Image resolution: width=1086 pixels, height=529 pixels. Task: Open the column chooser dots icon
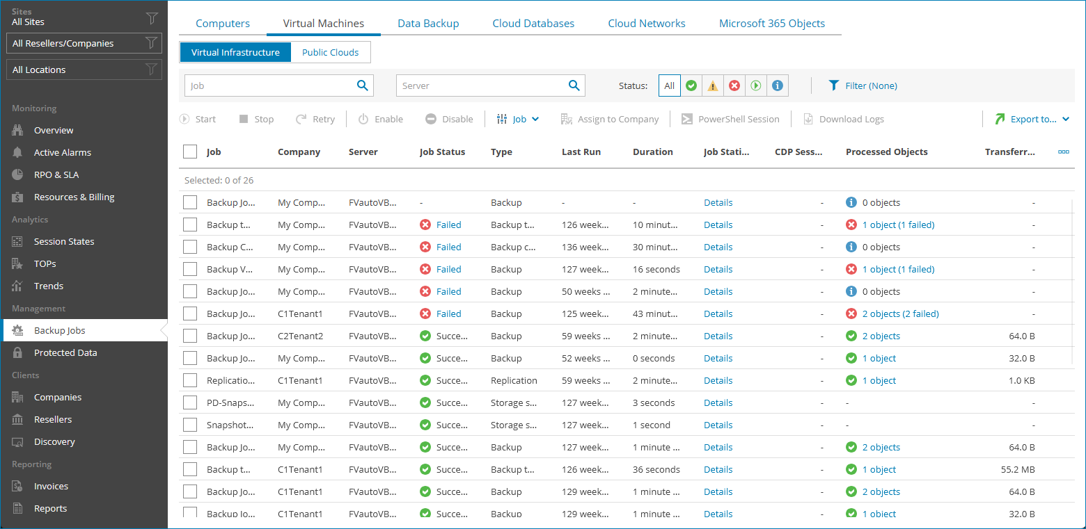click(1063, 152)
